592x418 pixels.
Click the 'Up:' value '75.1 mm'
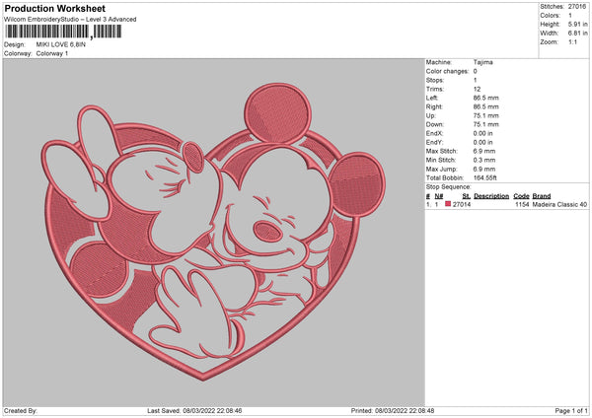(485, 115)
